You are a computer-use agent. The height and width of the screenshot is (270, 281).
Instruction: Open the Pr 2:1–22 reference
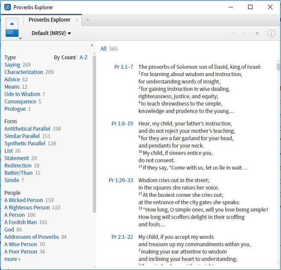point(122,237)
